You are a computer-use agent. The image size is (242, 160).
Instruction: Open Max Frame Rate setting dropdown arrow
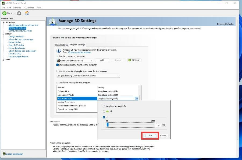[x=137, y=99]
